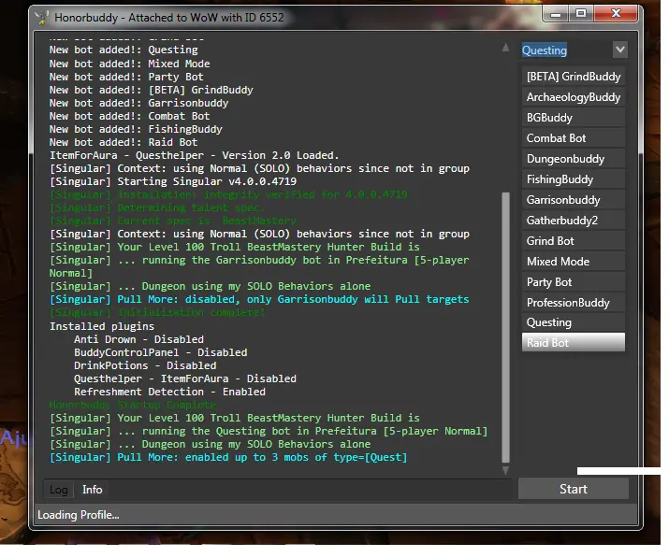Click 'DrinkPotions - Disabled' log line
669x557 pixels.
tap(145, 365)
